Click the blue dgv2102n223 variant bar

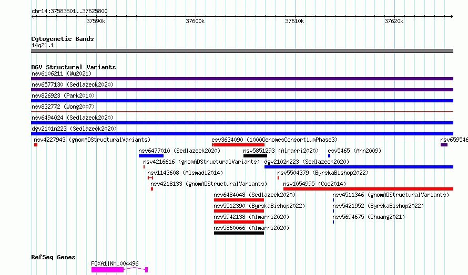pyautogui.click(x=359, y=167)
